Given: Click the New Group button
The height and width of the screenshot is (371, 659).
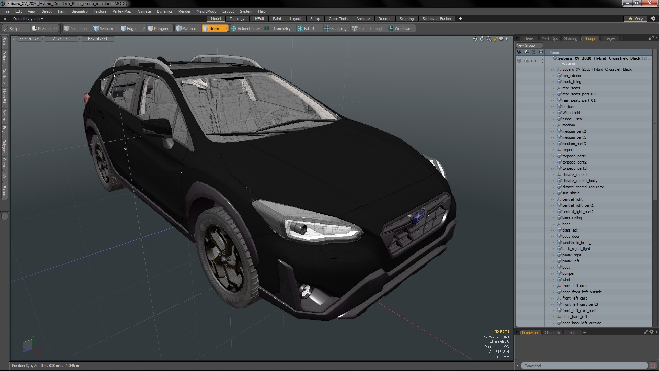Looking at the screenshot, I should pos(529,45).
